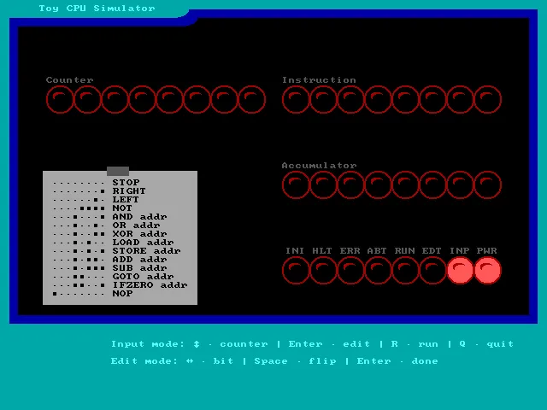Toggle the rightmost Counter bit
547x410 pixels.
click(x=251, y=100)
